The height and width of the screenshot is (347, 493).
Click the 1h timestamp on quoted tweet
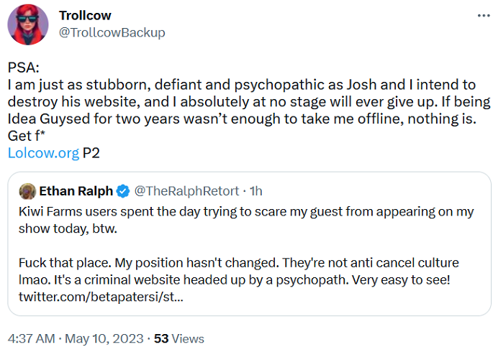254,191
